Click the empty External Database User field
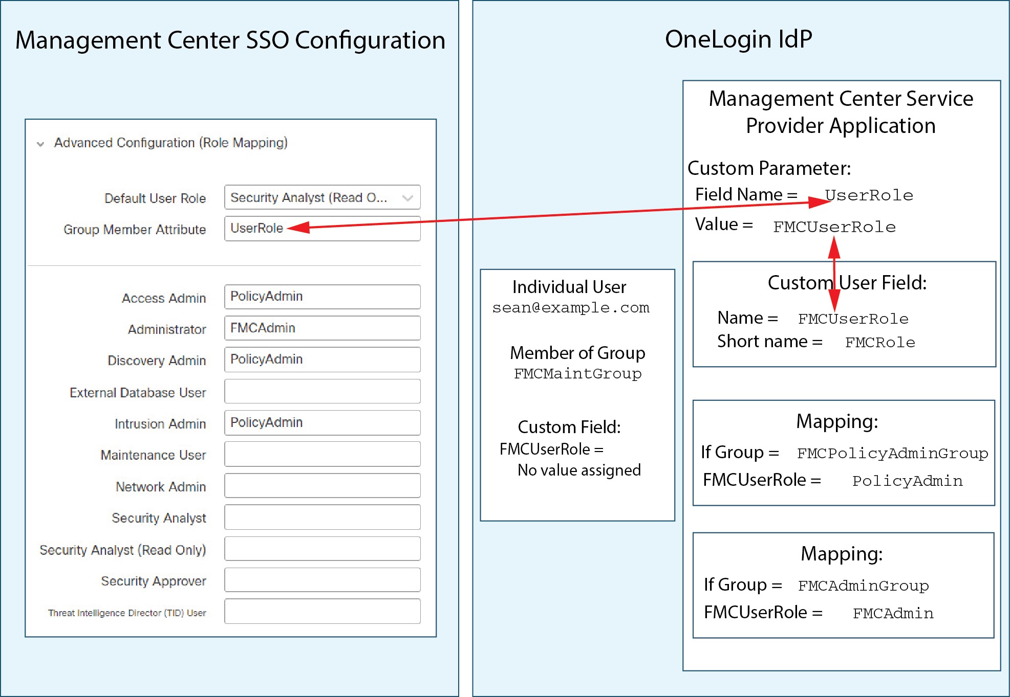Viewport: 1010px width, 697px height. click(323, 391)
